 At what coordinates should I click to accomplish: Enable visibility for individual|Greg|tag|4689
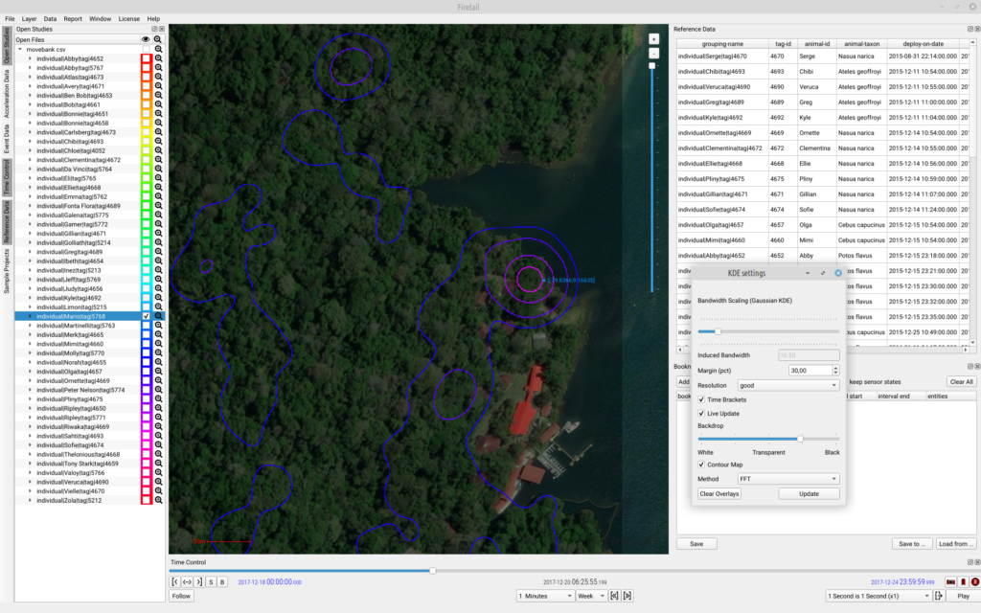pos(147,252)
